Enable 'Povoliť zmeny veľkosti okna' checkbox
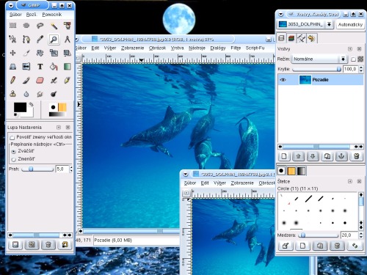 coord(12,138)
